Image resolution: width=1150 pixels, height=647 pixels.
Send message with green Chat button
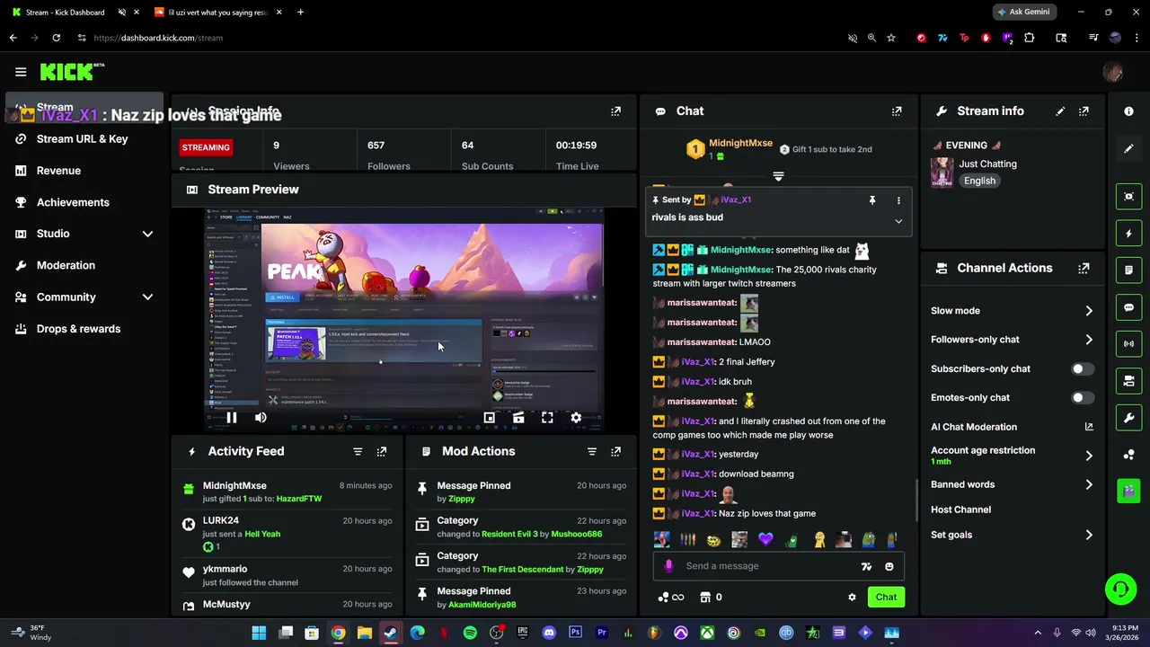click(x=886, y=598)
